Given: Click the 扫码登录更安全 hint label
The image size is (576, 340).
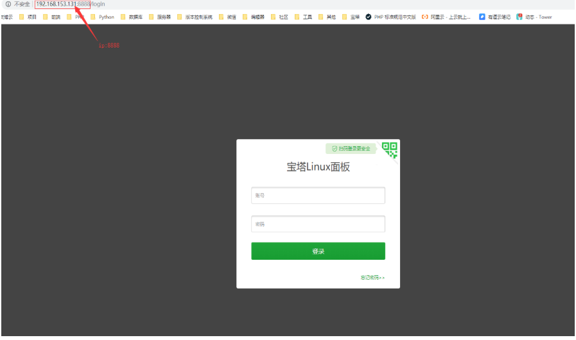Looking at the screenshot, I should point(351,149).
